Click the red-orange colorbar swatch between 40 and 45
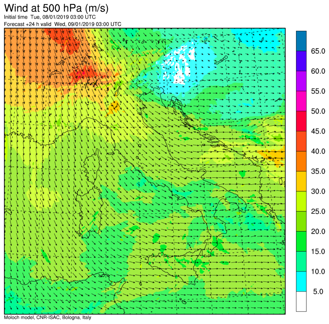This screenshot has height=324, width=329. tap(301, 141)
